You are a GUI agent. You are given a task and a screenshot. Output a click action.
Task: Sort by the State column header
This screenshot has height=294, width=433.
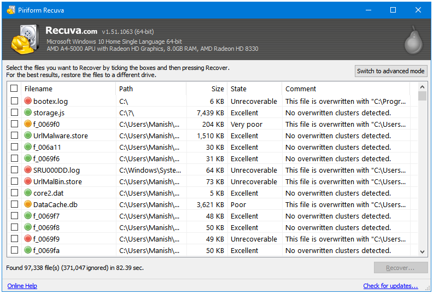click(255, 89)
